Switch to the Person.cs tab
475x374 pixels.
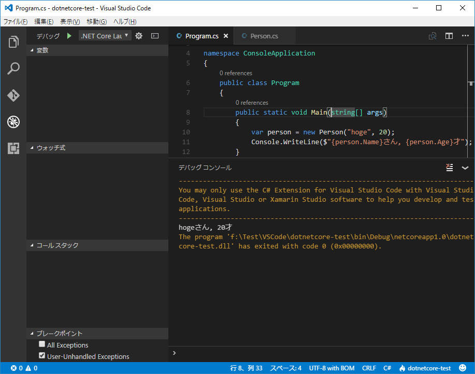[264, 36]
